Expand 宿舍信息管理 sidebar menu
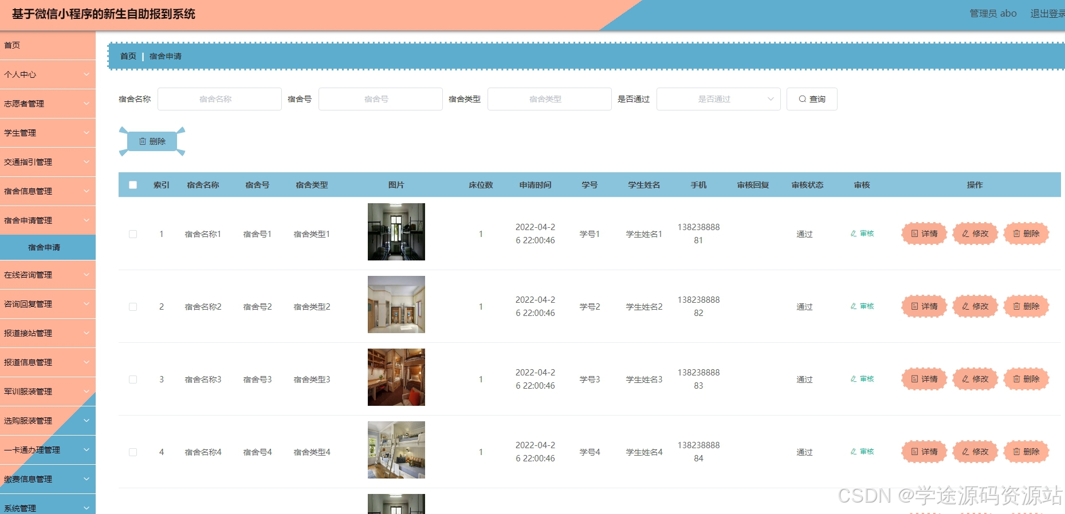 (48, 191)
